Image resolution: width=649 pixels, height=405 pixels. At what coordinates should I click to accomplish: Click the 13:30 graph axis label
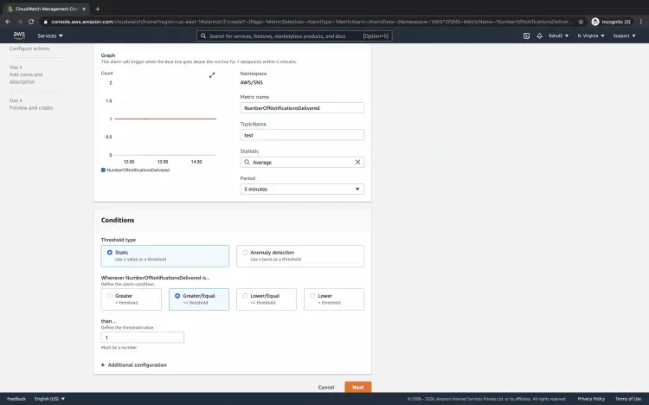[163, 162]
